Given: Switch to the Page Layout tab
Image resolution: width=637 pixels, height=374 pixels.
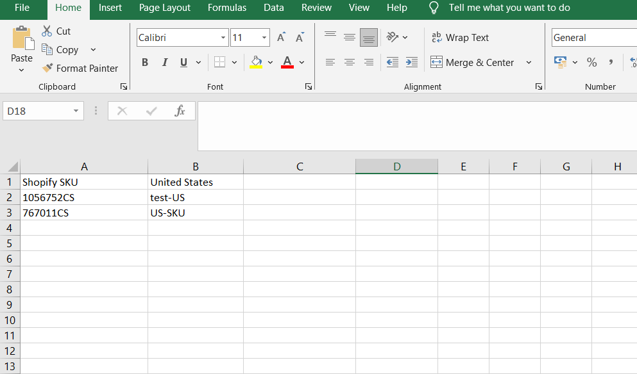Looking at the screenshot, I should 164,8.
